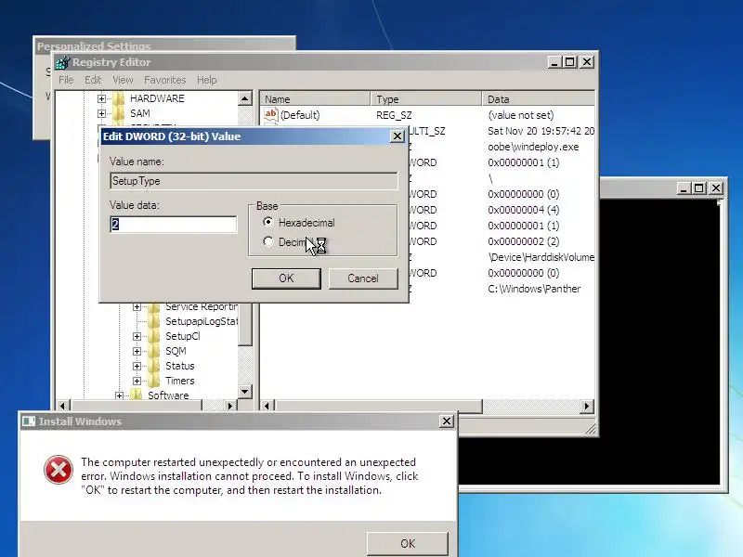The height and width of the screenshot is (557, 743).
Task: Close the Edit DWORD dialog
Action: click(x=398, y=136)
